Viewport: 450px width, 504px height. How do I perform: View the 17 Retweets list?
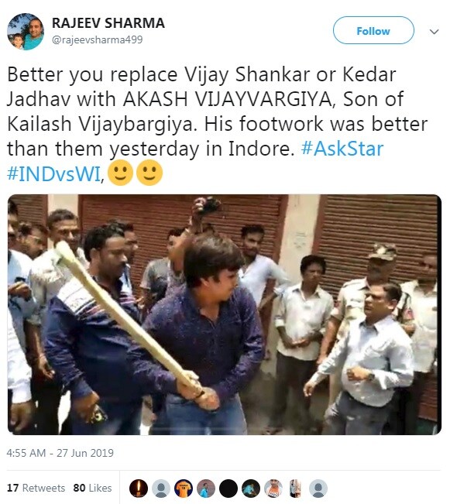[x=36, y=488]
